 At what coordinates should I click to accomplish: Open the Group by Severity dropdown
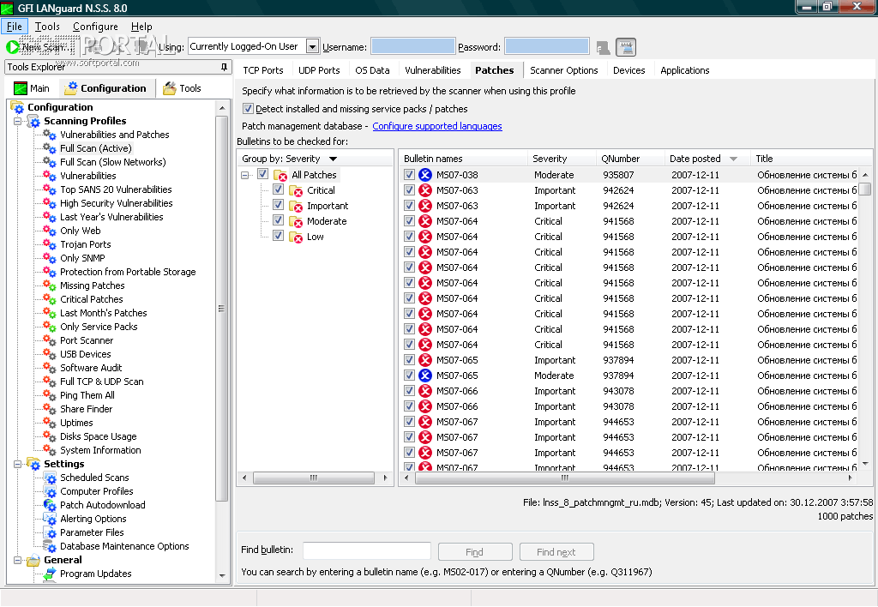click(x=334, y=159)
